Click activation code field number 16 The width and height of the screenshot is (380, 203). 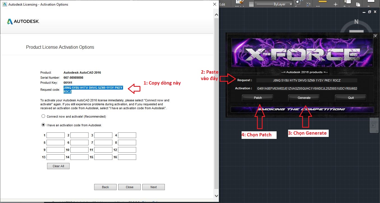127,157
